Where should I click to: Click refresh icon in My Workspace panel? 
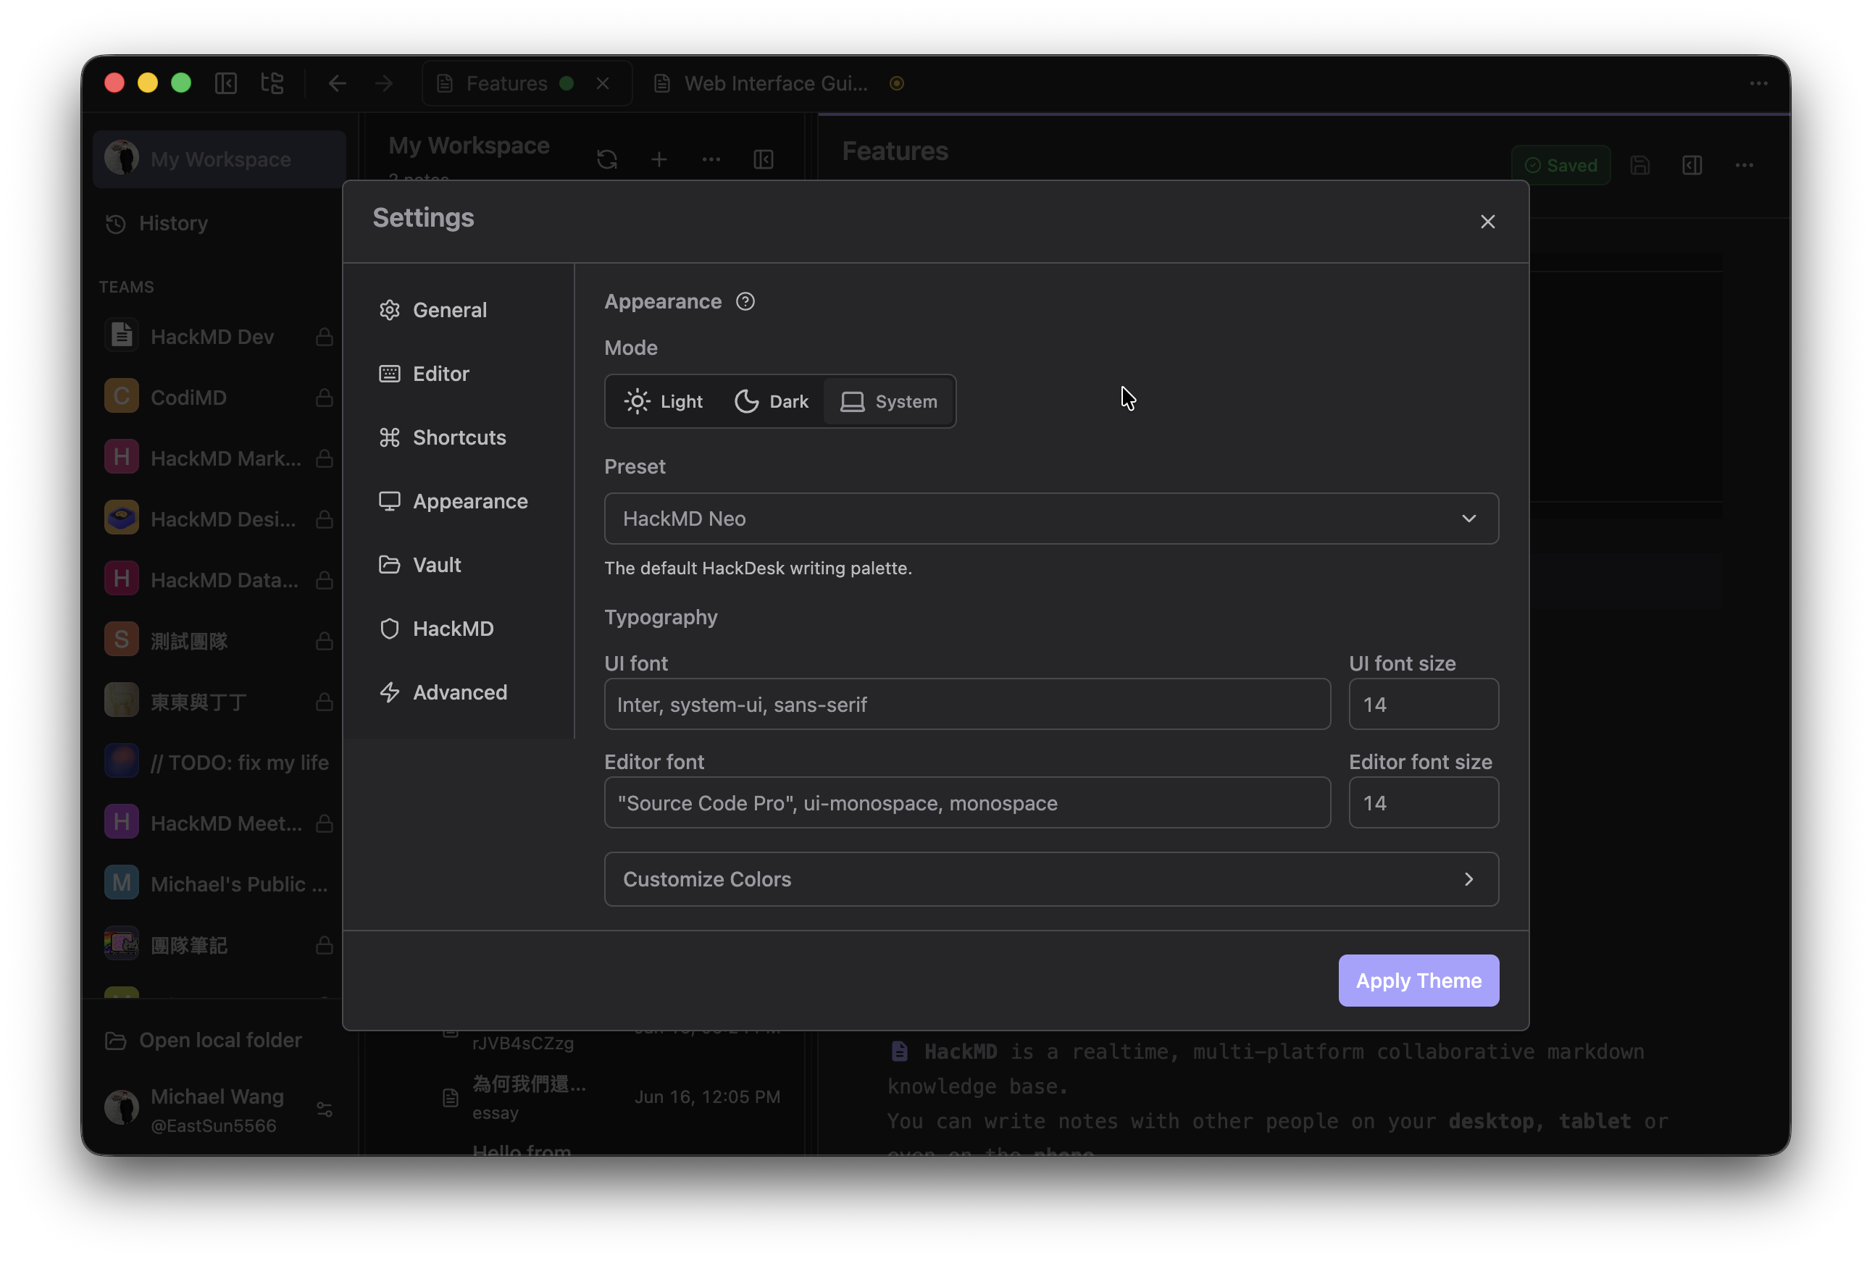click(x=606, y=159)
